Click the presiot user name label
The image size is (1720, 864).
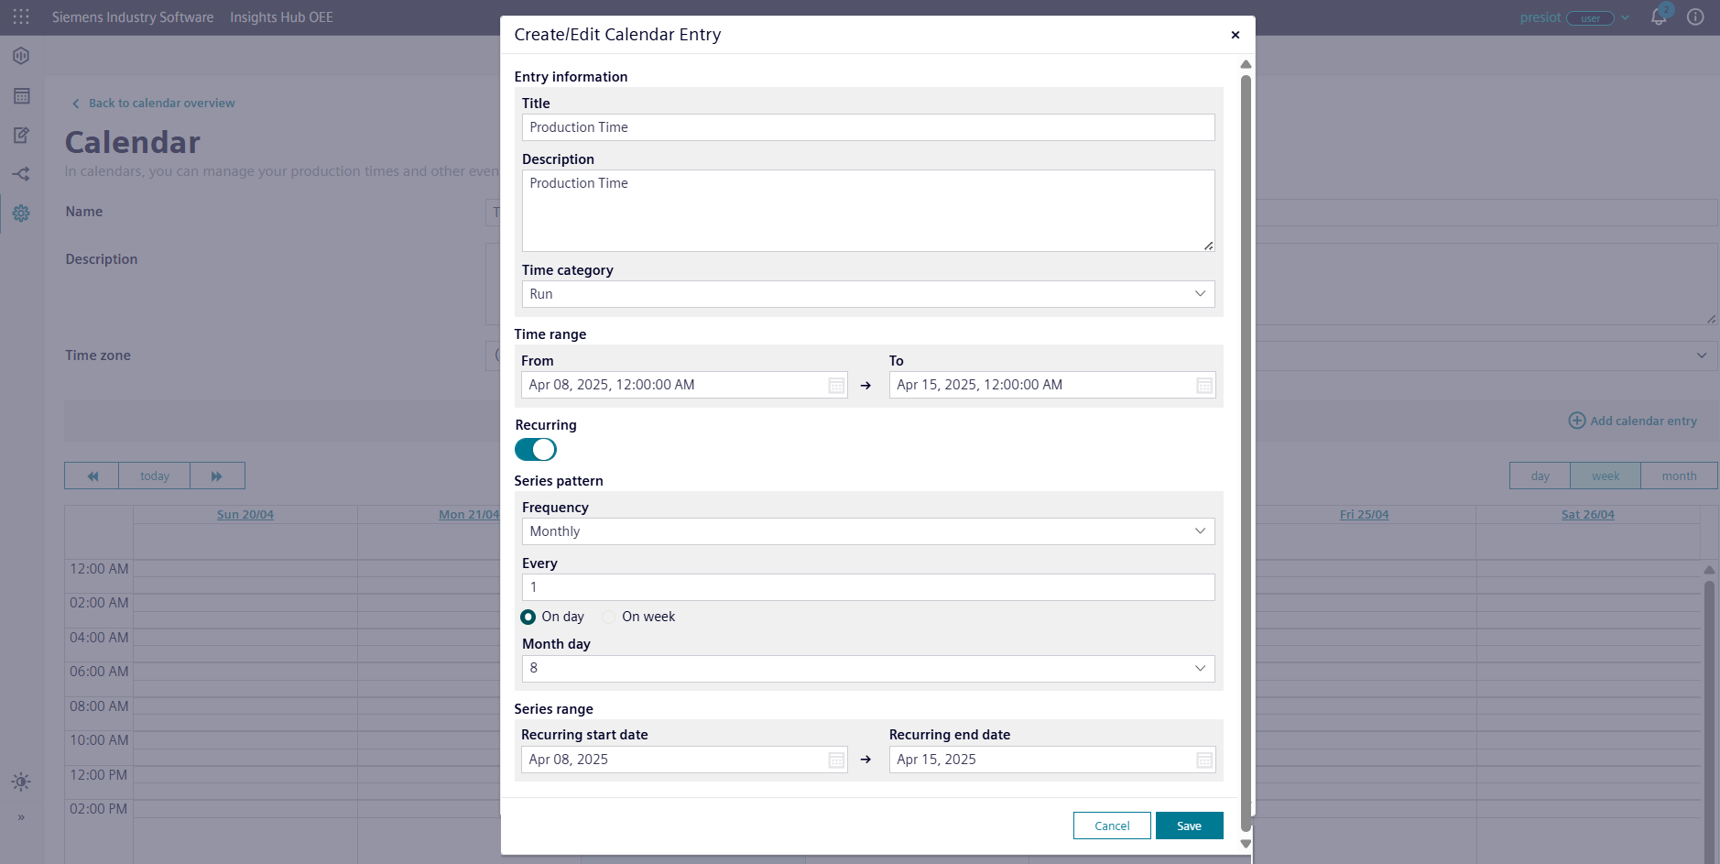click(x=1540, y=17)
